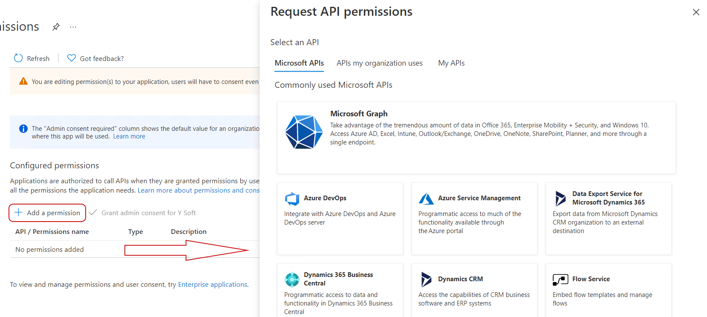Click the Dynamics CRM logo icon
707x317 pixels.
point(426,280)
